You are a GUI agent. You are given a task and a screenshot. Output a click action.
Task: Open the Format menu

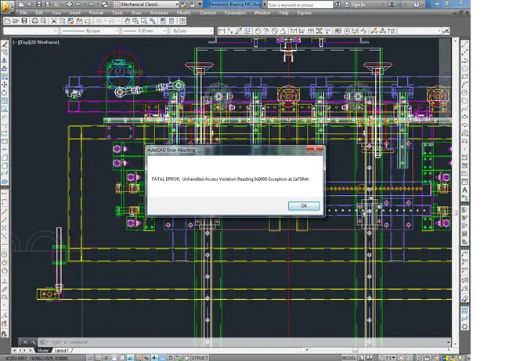tap(96, 13)
